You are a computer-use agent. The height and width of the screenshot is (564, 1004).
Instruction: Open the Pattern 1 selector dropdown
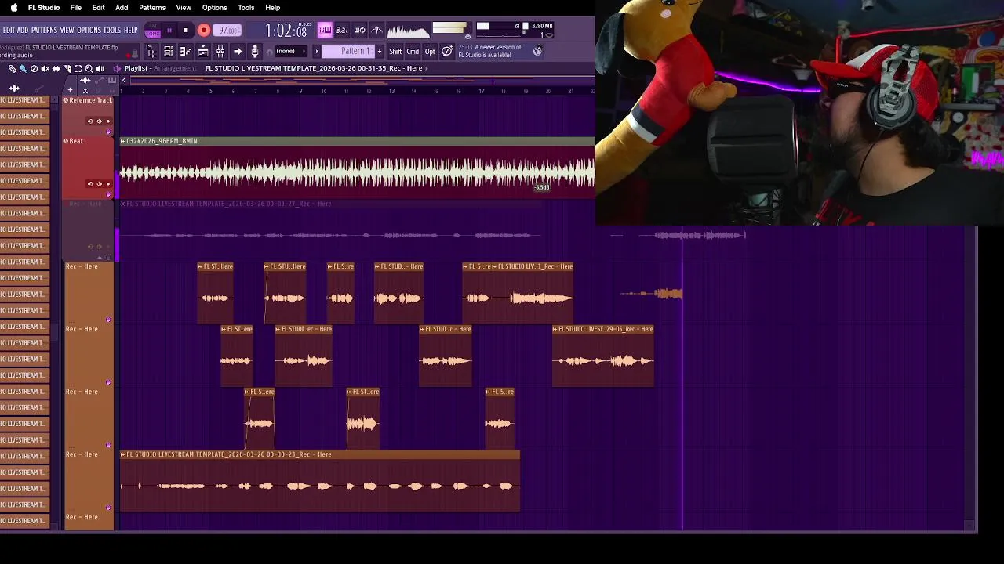pos(348,52)
